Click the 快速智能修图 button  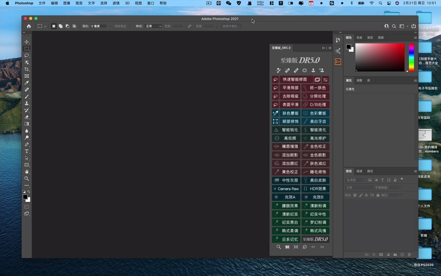click(296, 79)
